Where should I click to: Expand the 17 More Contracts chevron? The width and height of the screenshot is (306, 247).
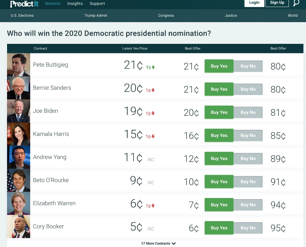174,244
